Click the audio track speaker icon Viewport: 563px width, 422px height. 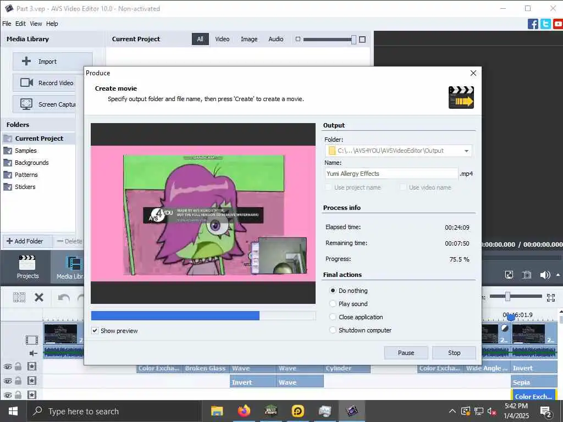tap(33, 353)
